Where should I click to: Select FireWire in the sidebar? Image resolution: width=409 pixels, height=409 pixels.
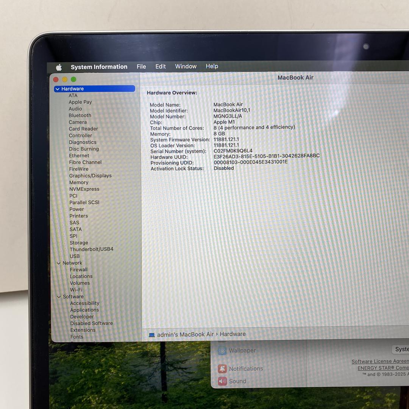(78, 169)
